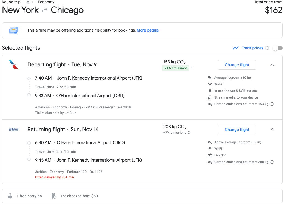Click the -21% emissions green badge
285x205 pixels.
(x=175, y=68)
